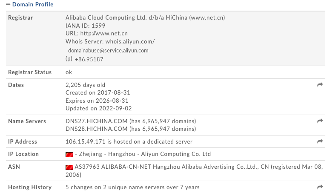The width and height of the screenshot is (330, 196).
Task: Click the Name Servers row label
Action: click(27, 121)
